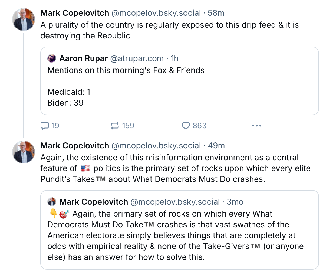Viewport: 326px width, 275px height.
Task: Click @mcopelov.bsky.social handle on second post
Action: pyautogui.click(x=156, y=146)
